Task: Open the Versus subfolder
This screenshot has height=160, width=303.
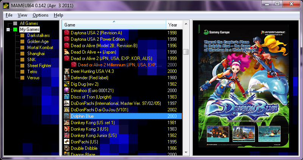Action: pos(33,78)
